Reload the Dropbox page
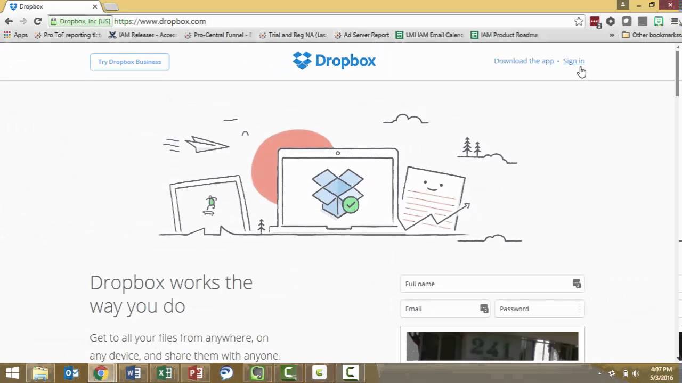The width and height of the screenshot is (682, 383). tap(37, 21)
